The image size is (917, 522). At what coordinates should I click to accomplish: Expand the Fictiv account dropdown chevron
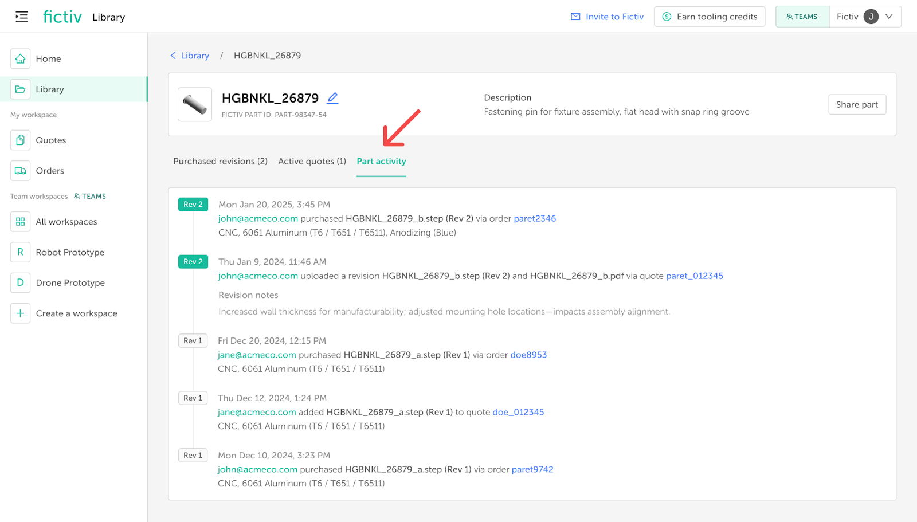[889, 17]
